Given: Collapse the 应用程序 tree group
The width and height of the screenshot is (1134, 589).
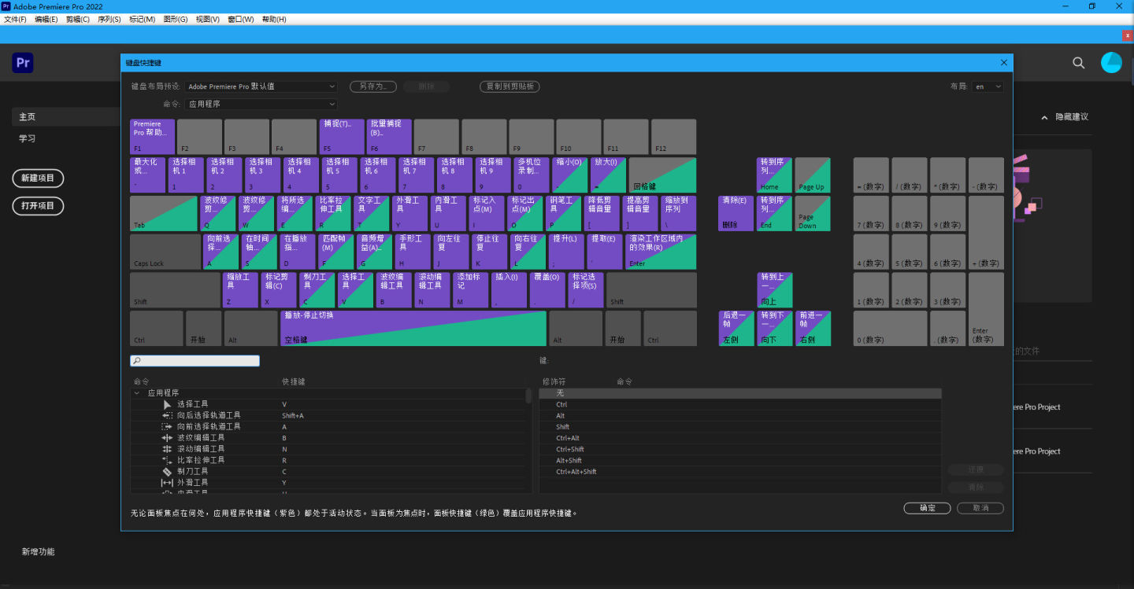Looking at the screenshot, I should (x=137, y=393).
